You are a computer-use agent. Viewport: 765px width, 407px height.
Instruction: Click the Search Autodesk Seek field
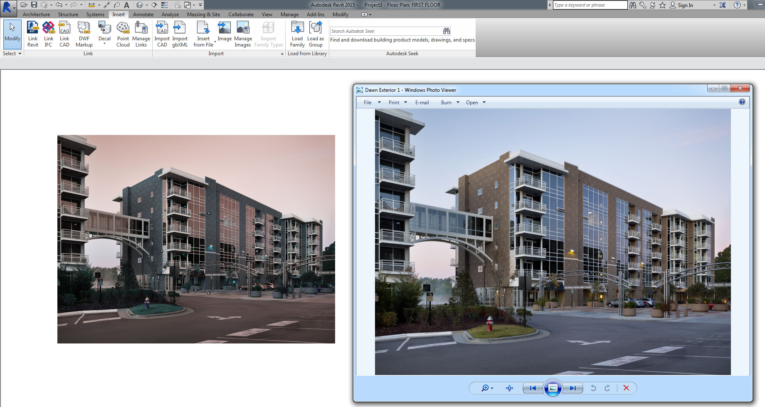[386, 31]
